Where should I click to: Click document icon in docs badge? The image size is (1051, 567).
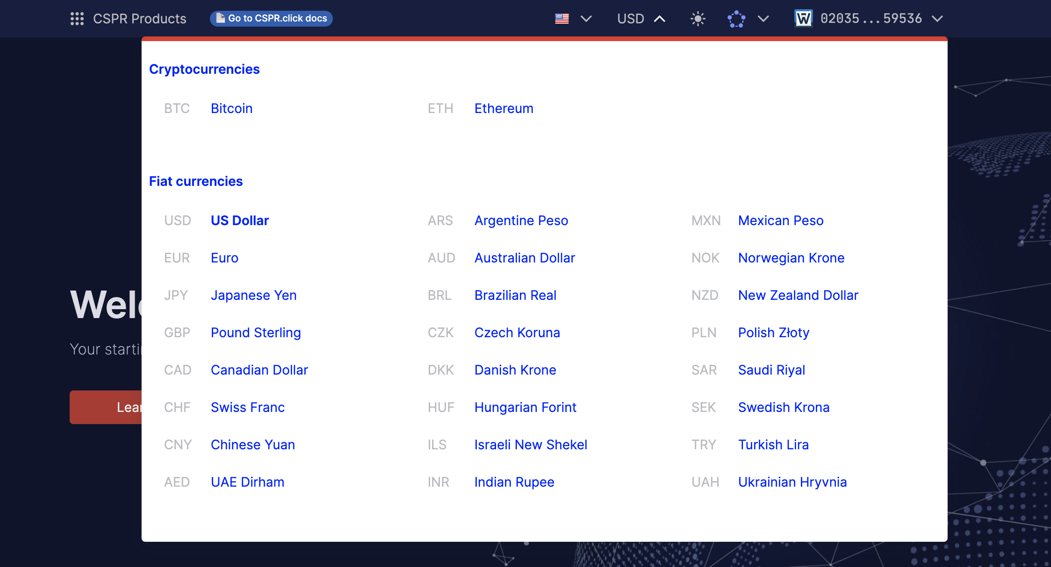(x=220, y=18)
